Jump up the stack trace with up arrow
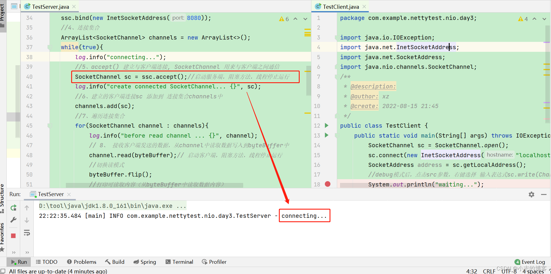 (x=27, y=208)
